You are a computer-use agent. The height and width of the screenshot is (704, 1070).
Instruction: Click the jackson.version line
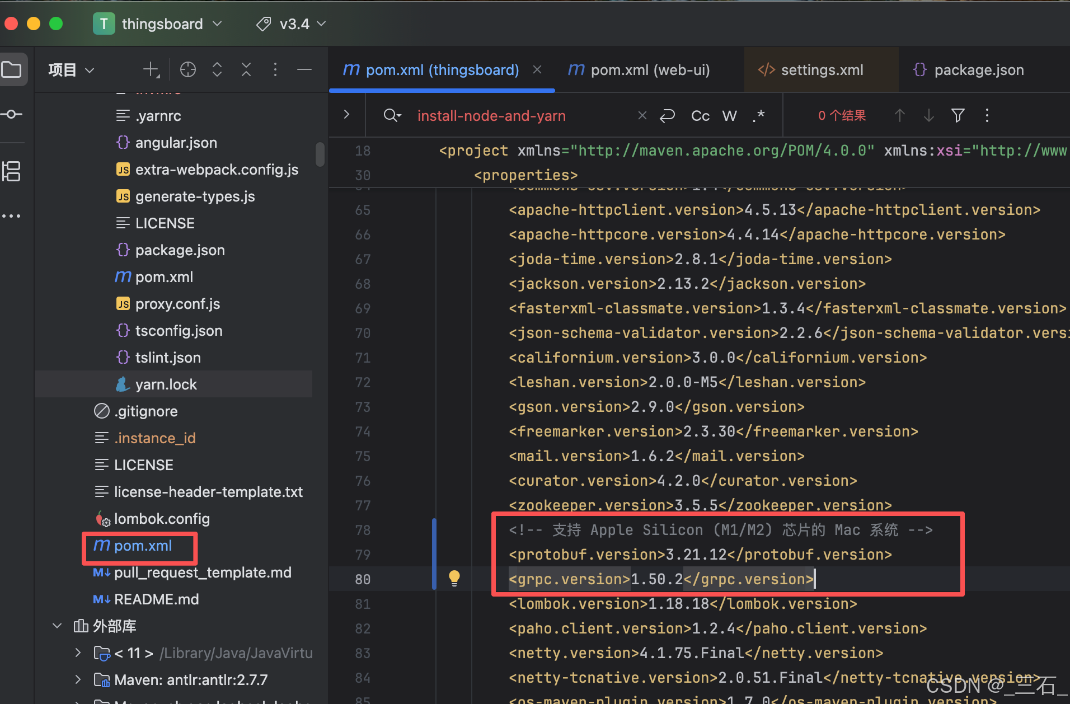pos(687,284)
